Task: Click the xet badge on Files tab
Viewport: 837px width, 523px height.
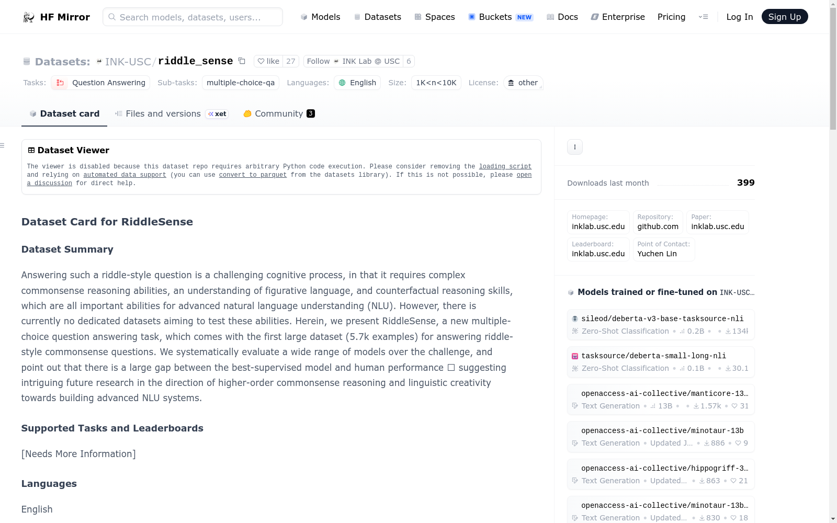Action: [x=217, y=114]
